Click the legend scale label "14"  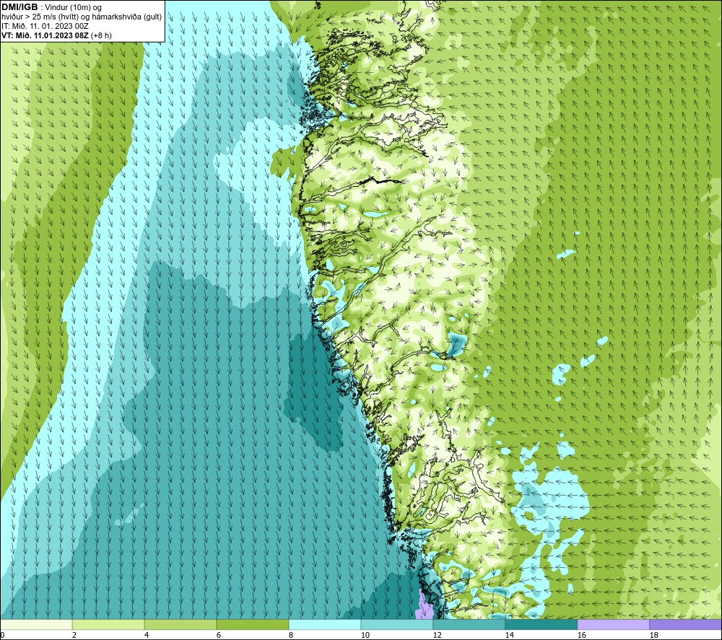tap(509, 636)
